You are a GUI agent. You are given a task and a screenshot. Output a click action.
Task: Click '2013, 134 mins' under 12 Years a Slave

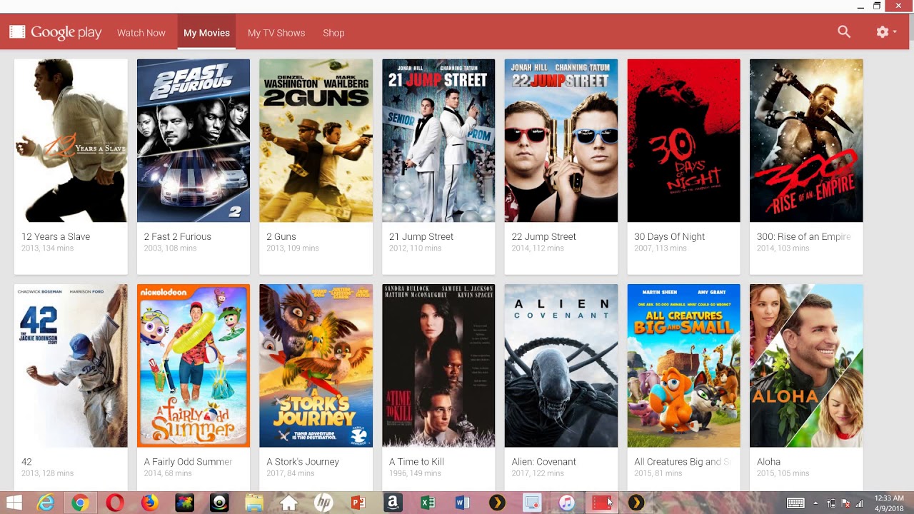(47, 248)
